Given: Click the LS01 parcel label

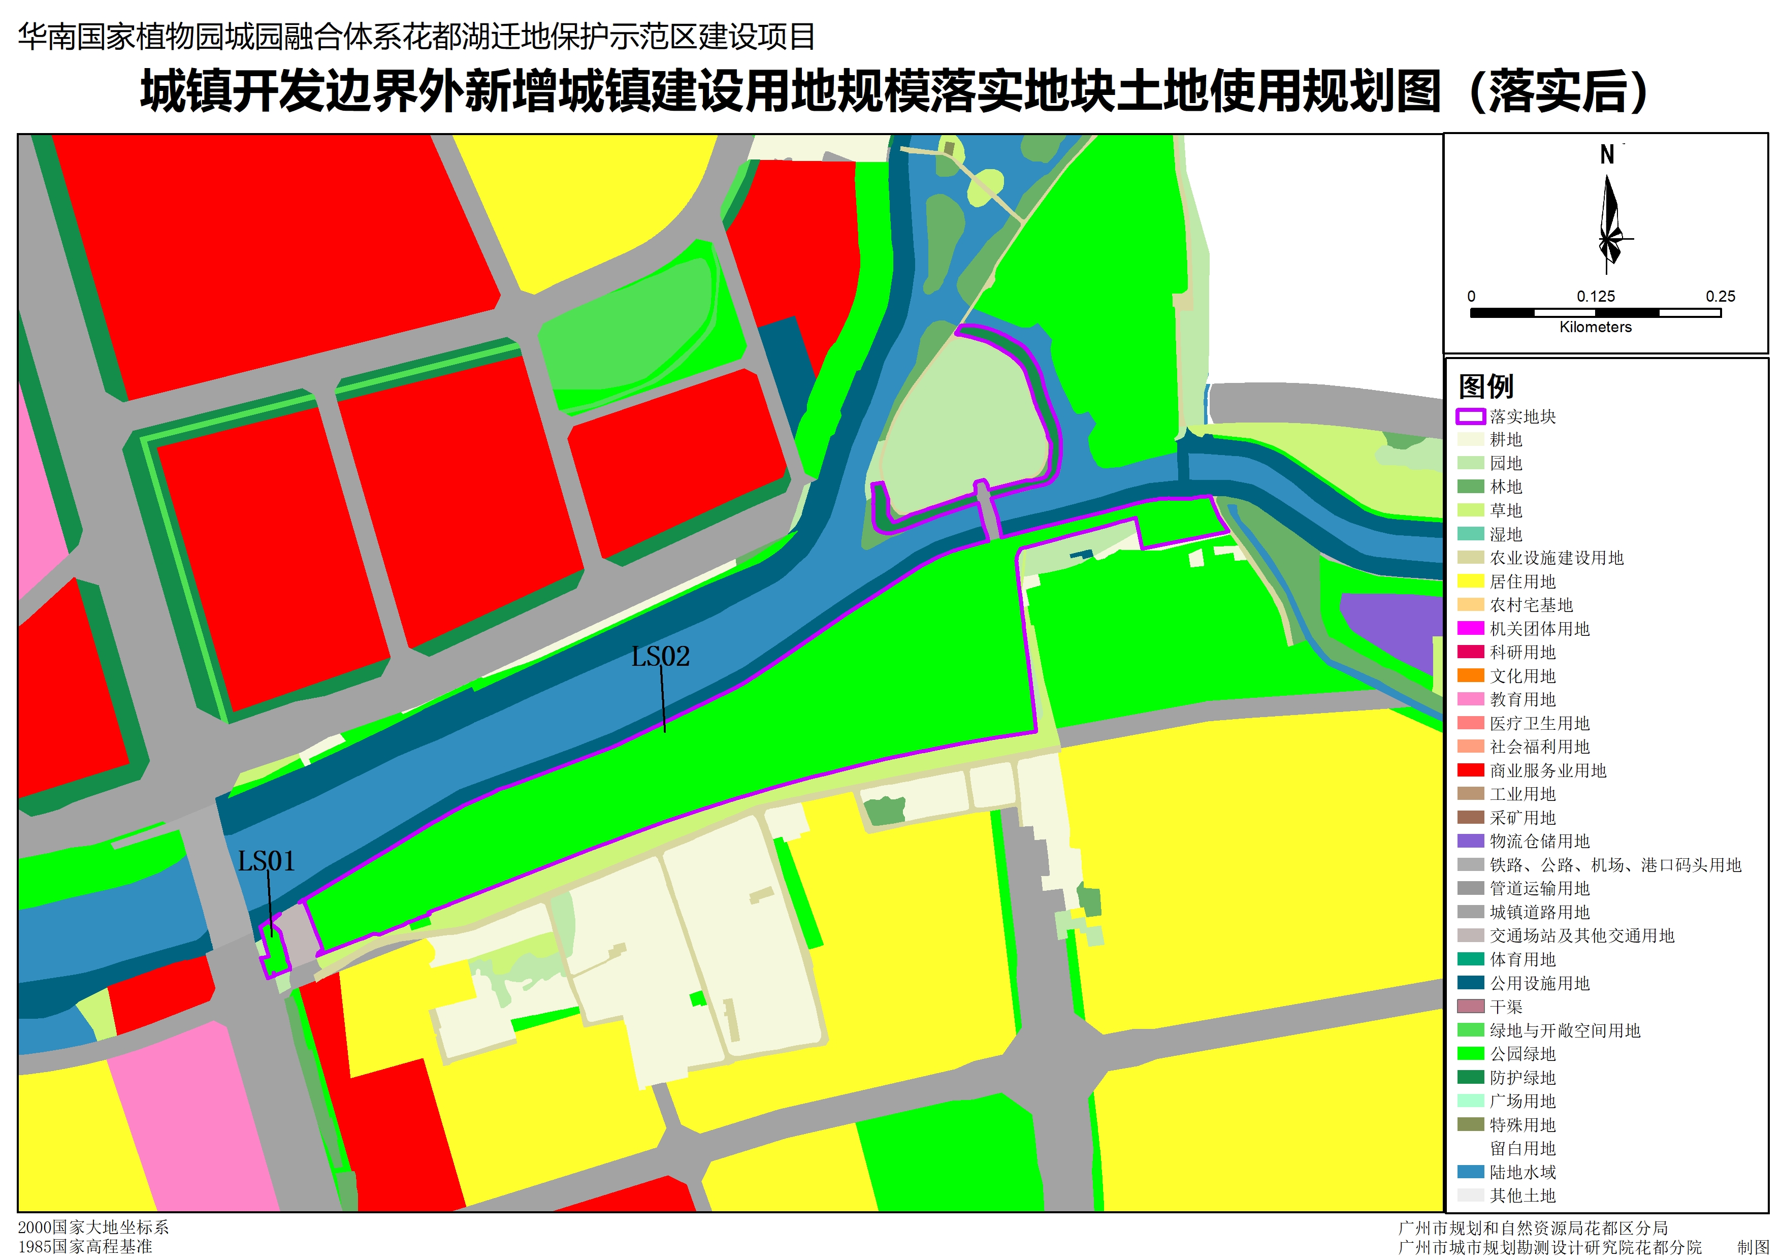Looking at the screenshot, I should 266,861.
